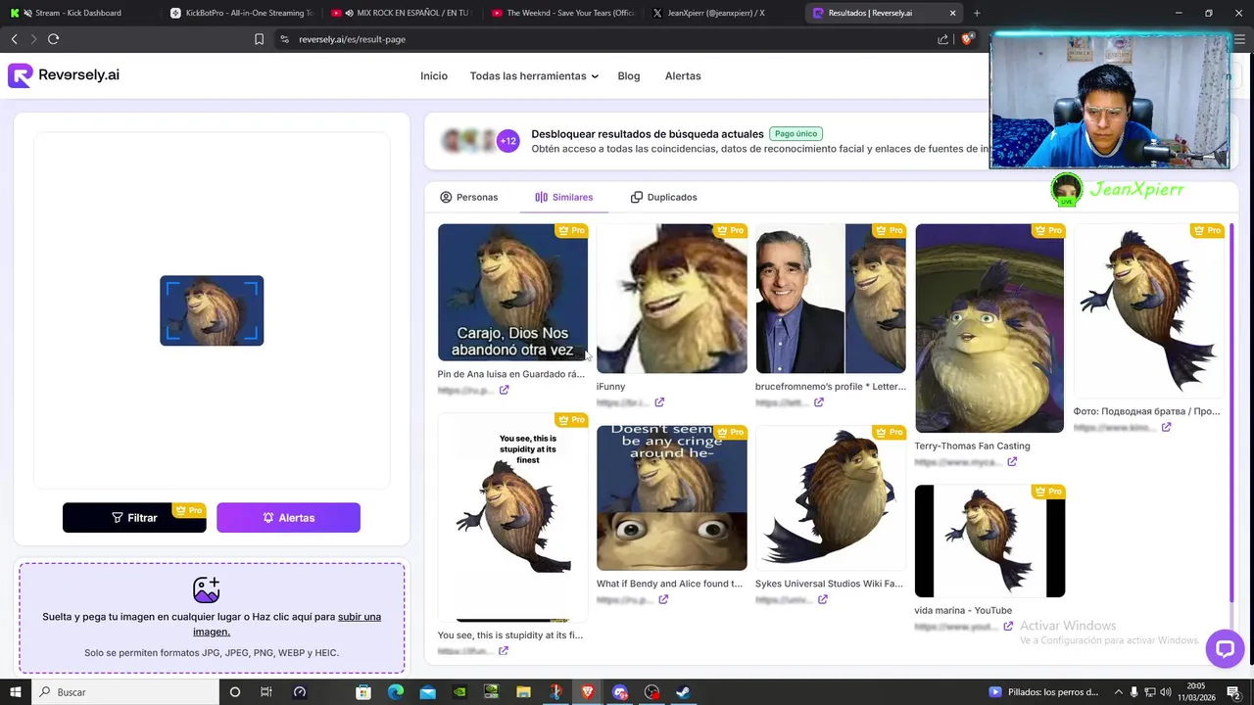
Task: Switch to Personas tab
Action: (468, 197)
